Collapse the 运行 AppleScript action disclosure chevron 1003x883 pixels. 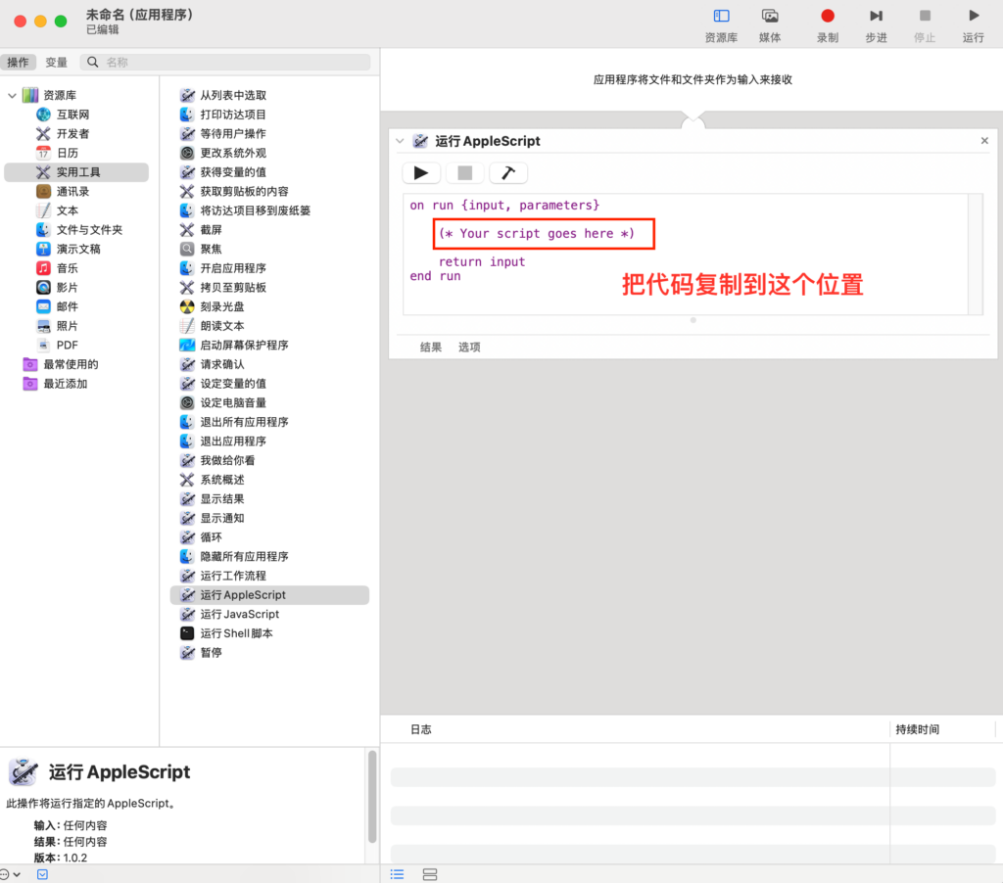click(x=400, y=140)
